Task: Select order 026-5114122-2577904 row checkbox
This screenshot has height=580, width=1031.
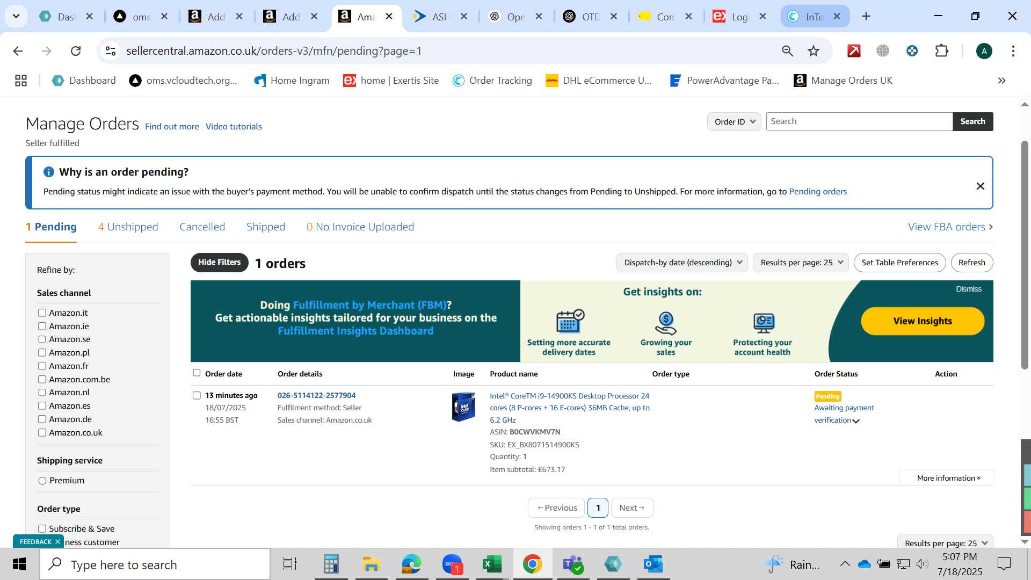Action: coord(197,395)
